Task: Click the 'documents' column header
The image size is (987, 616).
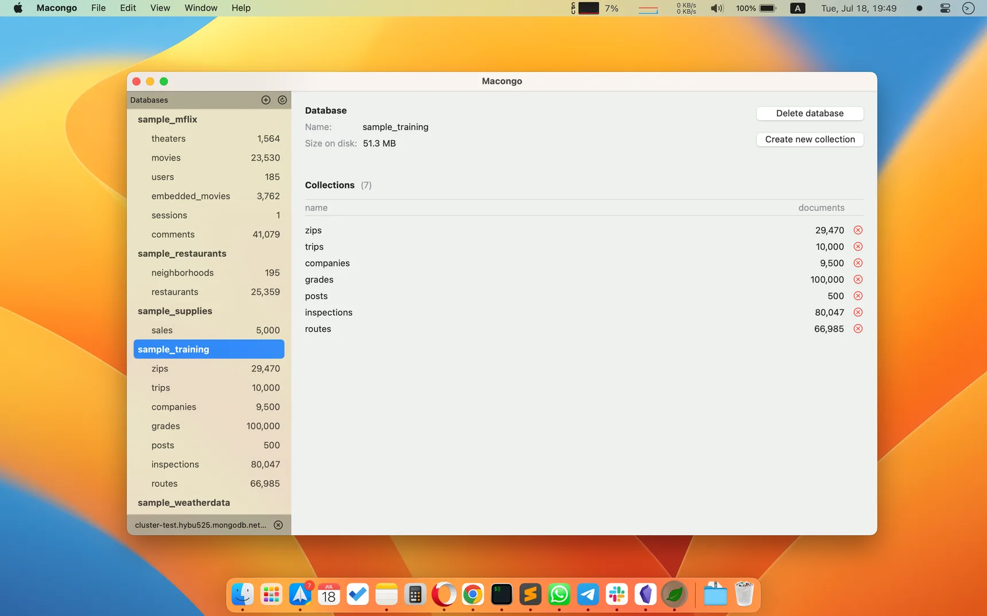Action: [x=821, y=207]
